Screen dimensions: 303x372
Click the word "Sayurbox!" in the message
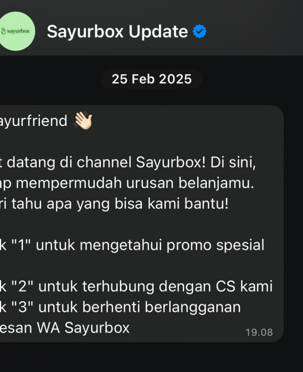click(171, 163)
